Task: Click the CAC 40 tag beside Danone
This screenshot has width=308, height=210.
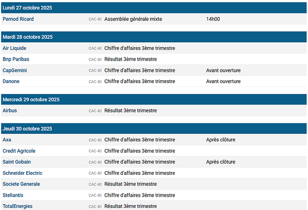Action: click(x=95, y=82)
